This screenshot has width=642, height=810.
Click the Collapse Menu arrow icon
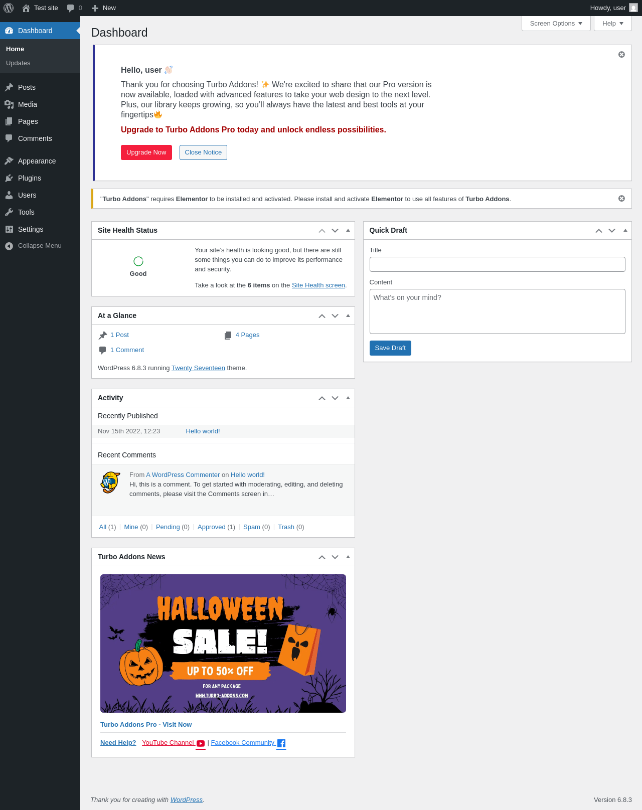tap(9, 246)
